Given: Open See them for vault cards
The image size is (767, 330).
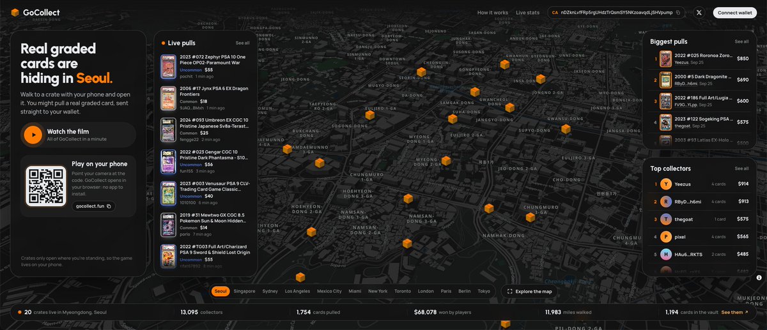Looking at the screenshot, I should coord(734,312).
